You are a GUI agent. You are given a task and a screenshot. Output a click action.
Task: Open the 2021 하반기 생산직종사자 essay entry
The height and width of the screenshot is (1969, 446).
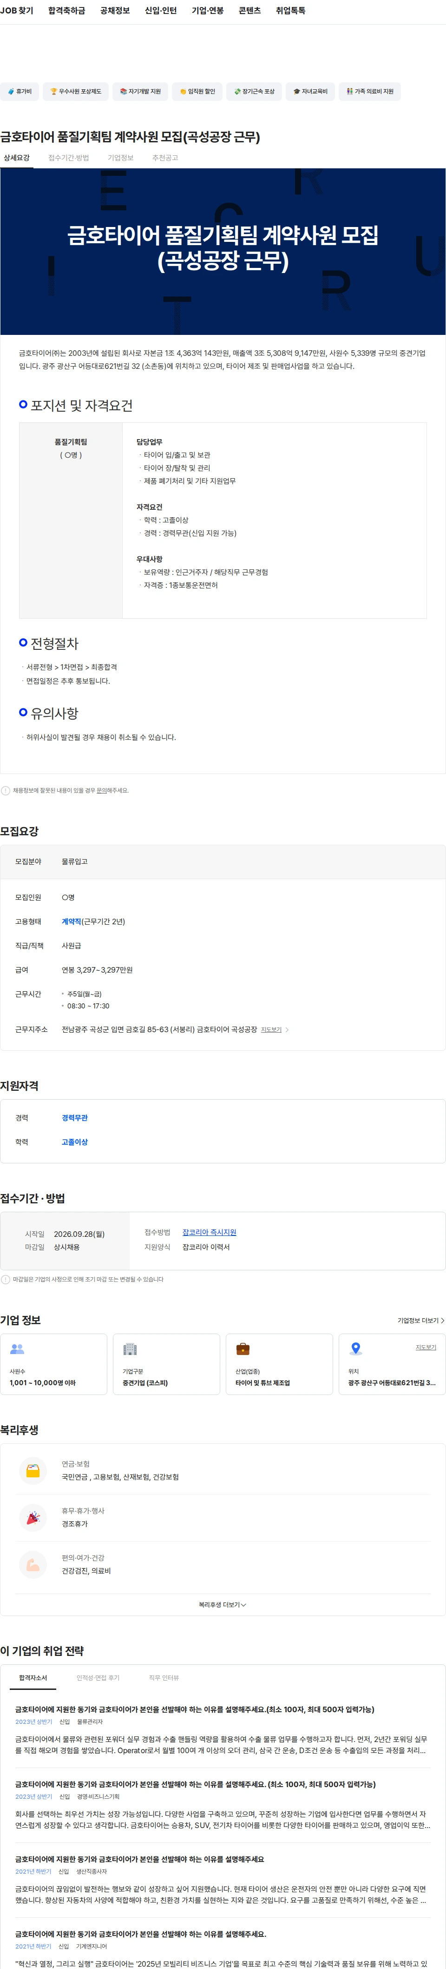223,1880
